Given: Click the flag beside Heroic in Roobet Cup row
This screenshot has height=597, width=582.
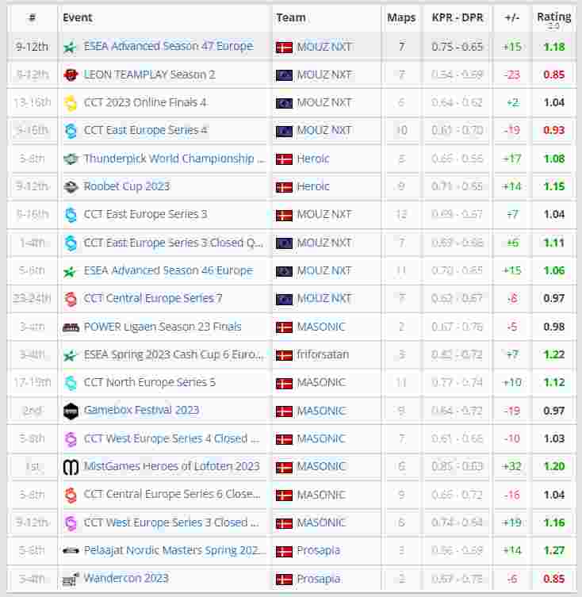Looking at the screenshot, I should (x=284, y=187).
